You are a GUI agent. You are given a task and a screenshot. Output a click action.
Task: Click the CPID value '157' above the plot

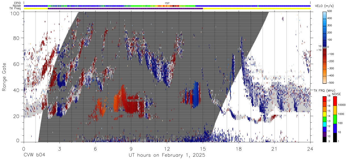167,3
